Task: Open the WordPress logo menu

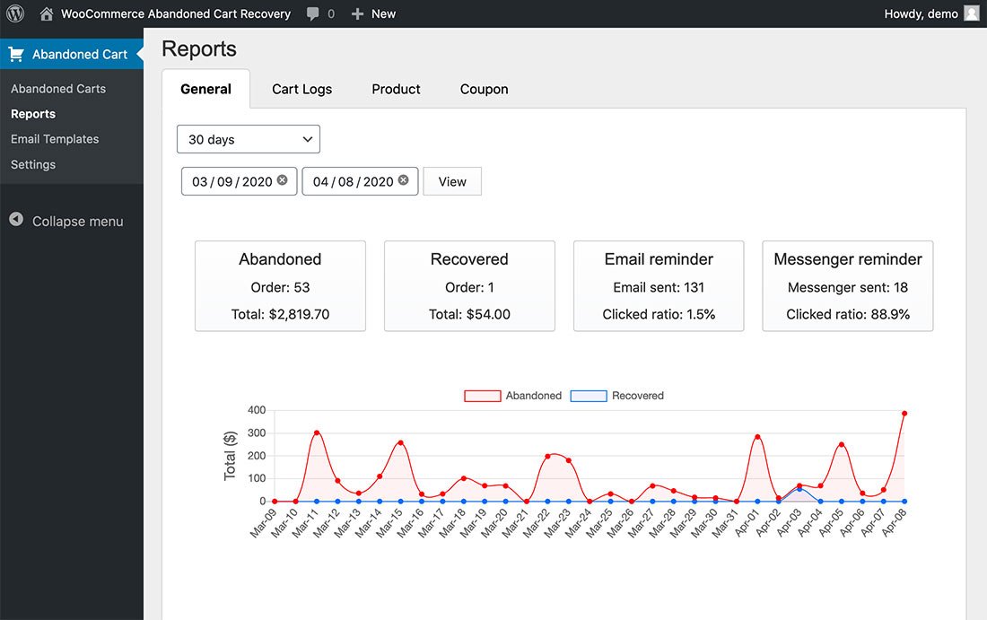Action: point(15,13)
